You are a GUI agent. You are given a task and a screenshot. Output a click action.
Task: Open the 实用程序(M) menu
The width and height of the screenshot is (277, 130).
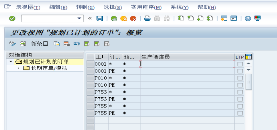click(x=146, y=7)
